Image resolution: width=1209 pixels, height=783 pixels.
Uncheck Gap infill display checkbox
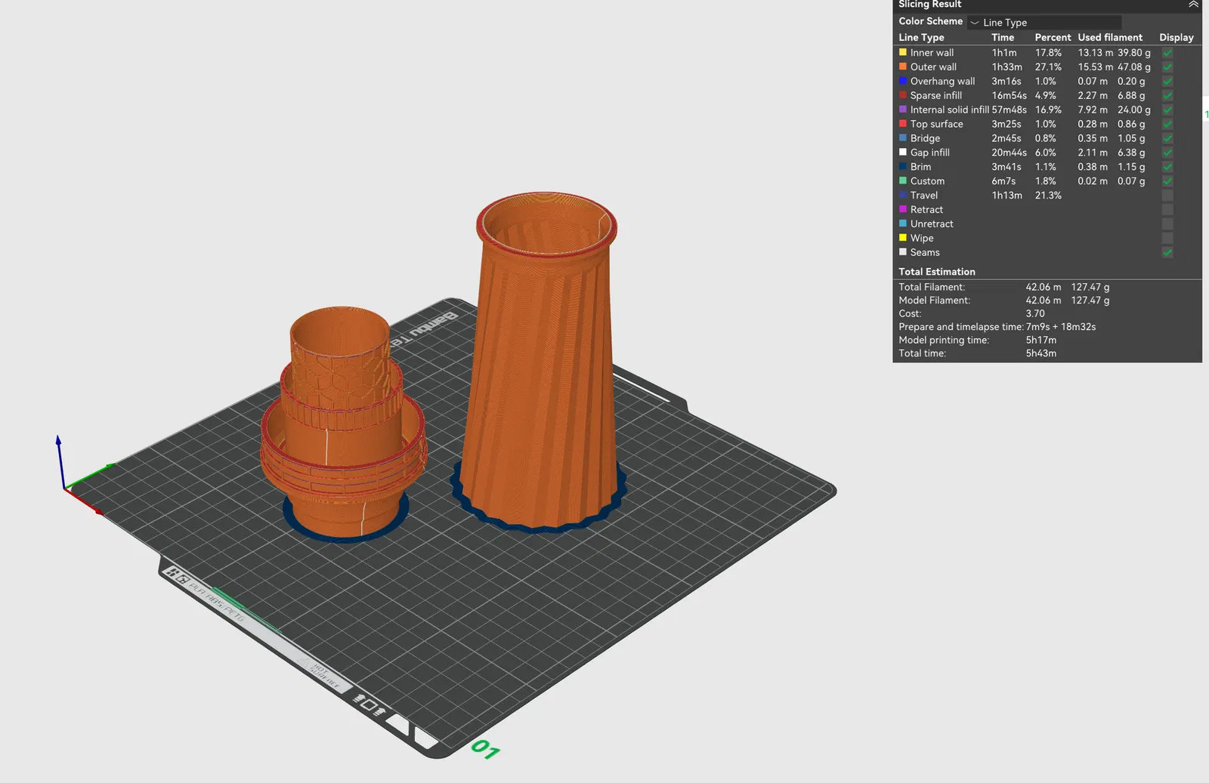tap(1167, 153)
